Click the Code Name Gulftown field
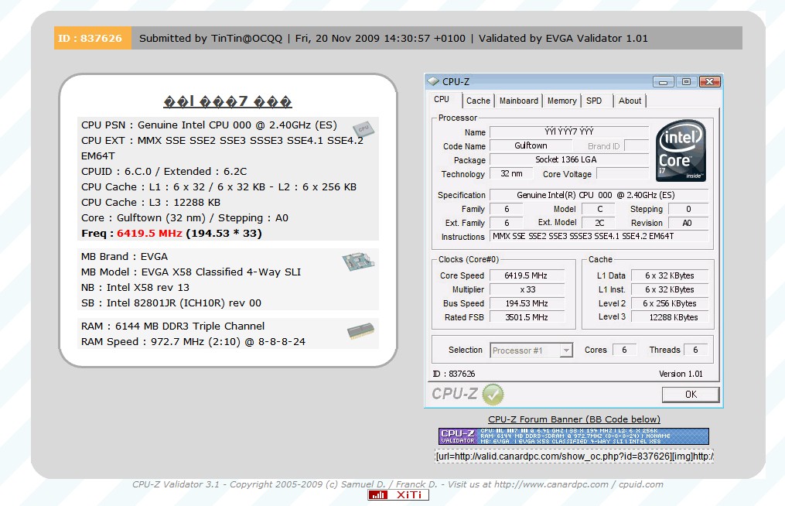785x506 pixels. (x=531, y=145)
